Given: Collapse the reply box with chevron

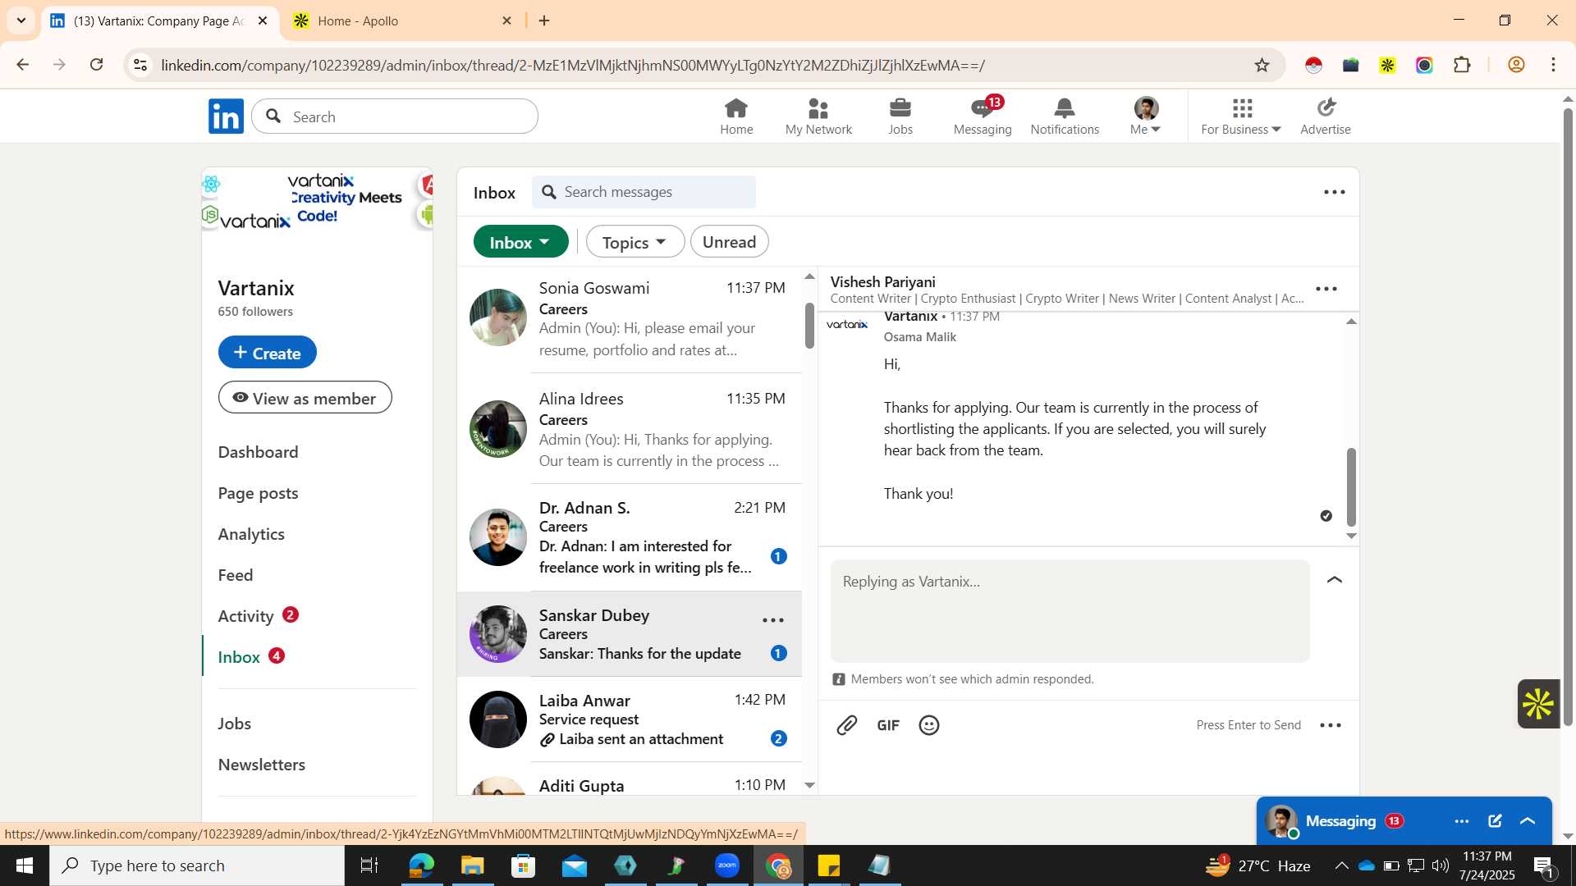Looking at the screenshot, I should pos(1335,580).
